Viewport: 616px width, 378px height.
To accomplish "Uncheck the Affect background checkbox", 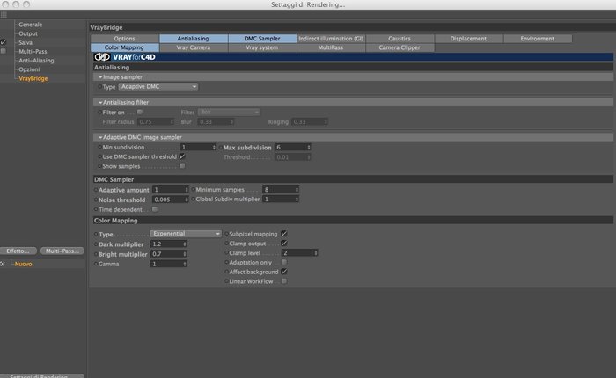I will (283, 272).
